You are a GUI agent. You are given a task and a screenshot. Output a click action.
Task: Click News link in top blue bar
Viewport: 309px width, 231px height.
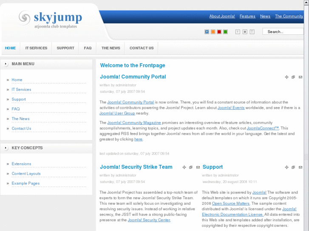[265, 16]
